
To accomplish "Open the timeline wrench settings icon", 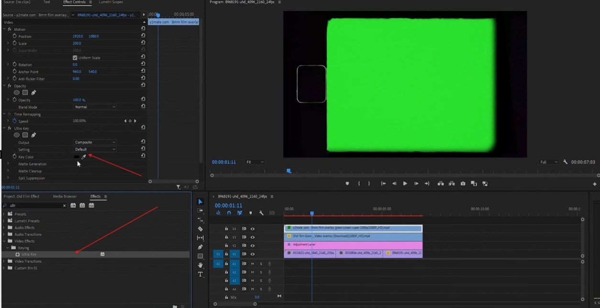I will [261, 212].
